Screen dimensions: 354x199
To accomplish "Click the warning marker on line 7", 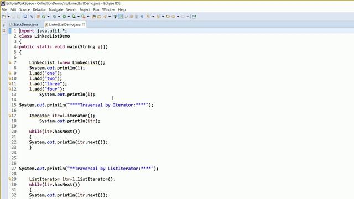I will [x=10, y=62].
